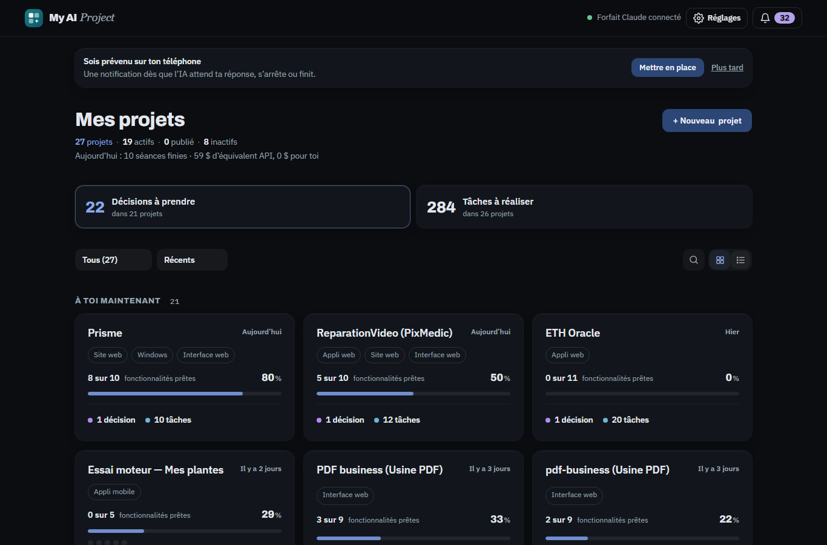Open the PDF business (Usine PDF) title
This screenshot has width=827, height=545.
[x=380, y=470]
